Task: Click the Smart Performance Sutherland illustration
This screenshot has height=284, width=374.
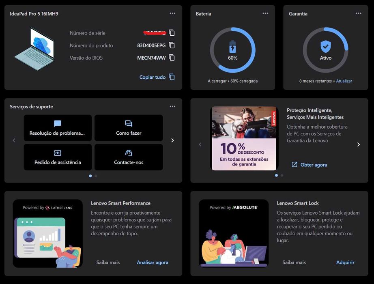Action: [48, 234]
